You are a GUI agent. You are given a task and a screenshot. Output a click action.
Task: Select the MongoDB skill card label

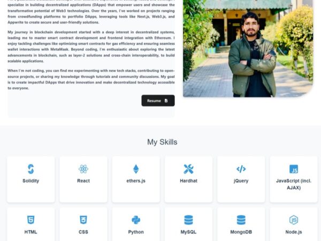pyautogui.click(x=241, y=232)
